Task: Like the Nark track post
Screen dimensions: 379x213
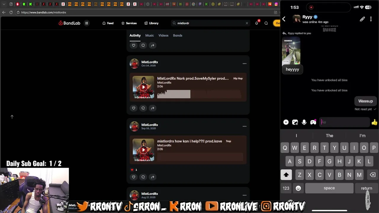Action: pos(134,108)
